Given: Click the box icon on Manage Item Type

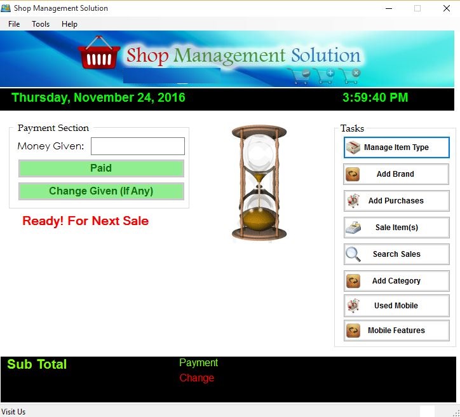Looking at the screenshot, I should tap(353, 147).
